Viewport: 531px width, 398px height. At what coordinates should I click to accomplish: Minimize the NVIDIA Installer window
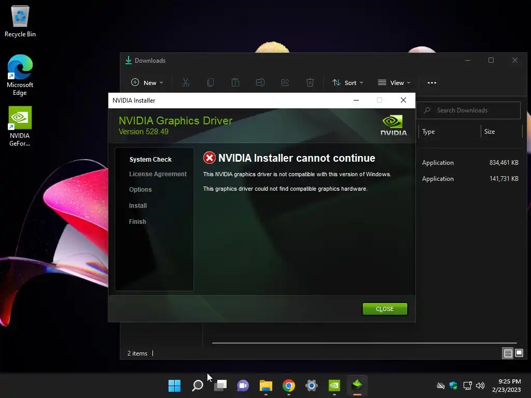[x=356, y=100]
